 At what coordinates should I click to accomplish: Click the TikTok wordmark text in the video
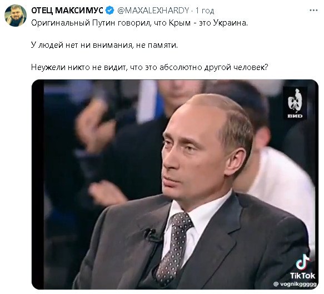click(x=302, y=276)
